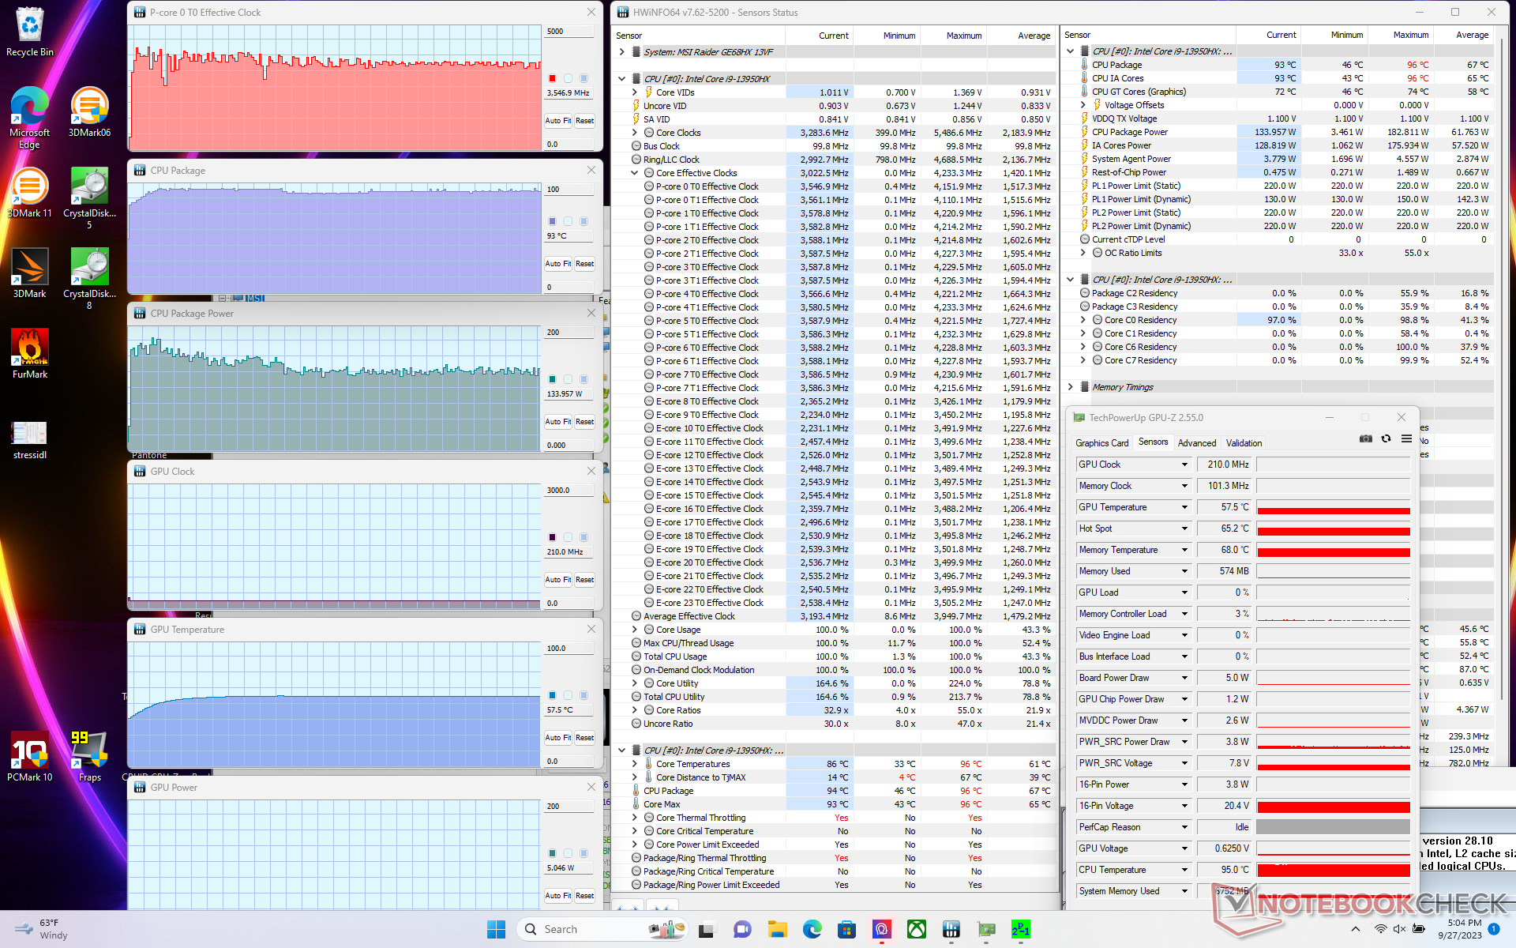Screen dimensions: 1516x948
Task: Open the 3DMark desktop shortcut
Action: [x=30, y=273]
